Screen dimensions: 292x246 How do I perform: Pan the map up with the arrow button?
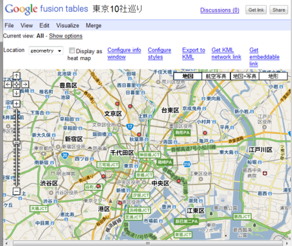[x=16, y=76]
